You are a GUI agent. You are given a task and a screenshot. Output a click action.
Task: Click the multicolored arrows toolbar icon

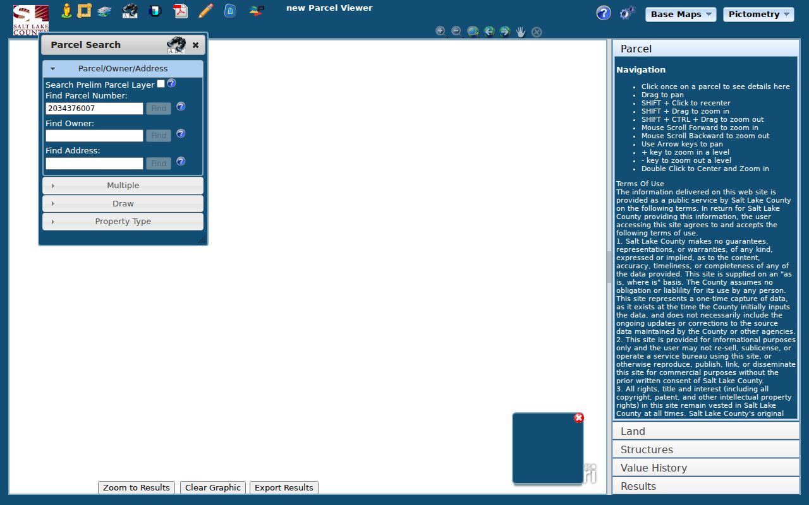(x=256, y=11)
